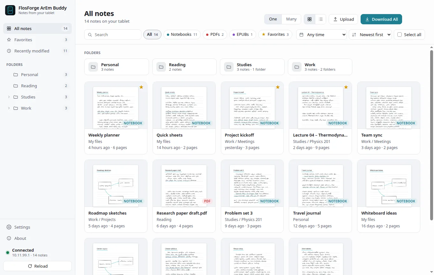Open the Newest first sort dropdown
This screenshot has height=275, width=434.
point(370,35)
